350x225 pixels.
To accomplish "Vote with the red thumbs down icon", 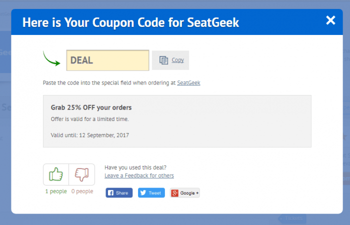I will point(82,174).
